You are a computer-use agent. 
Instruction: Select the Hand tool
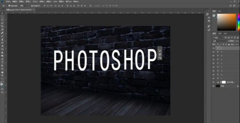click(x=2, y=72)
